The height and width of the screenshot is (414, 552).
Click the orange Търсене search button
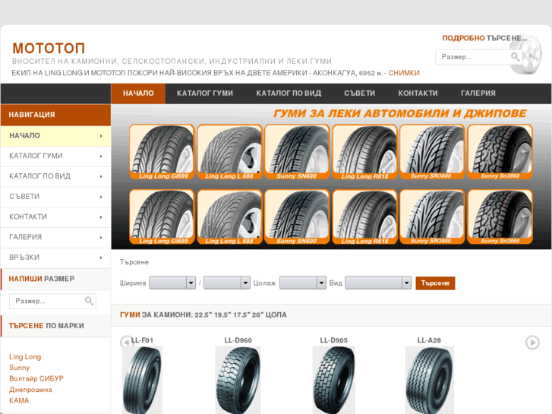point(436,283)
